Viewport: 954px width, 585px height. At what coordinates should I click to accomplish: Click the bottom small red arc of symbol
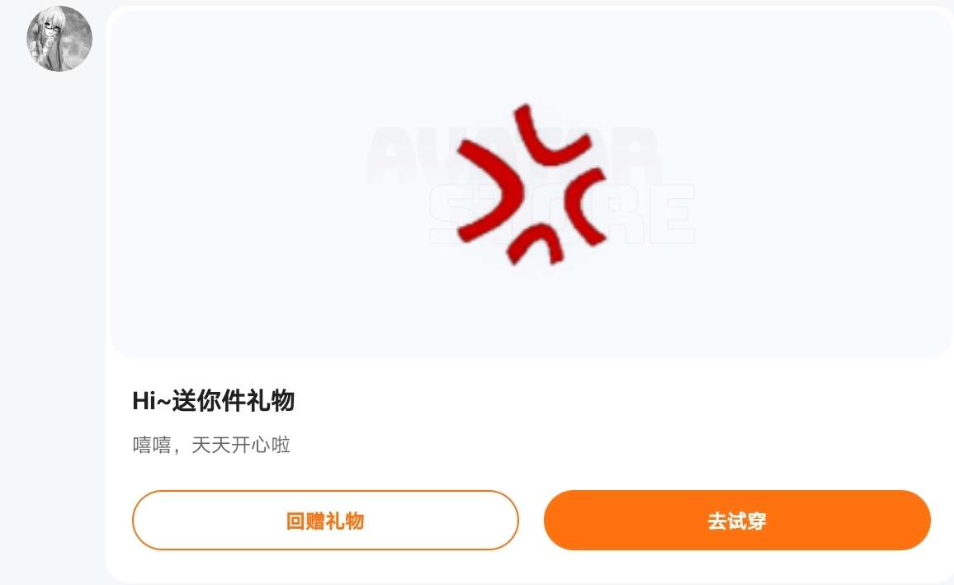(536, 244)
